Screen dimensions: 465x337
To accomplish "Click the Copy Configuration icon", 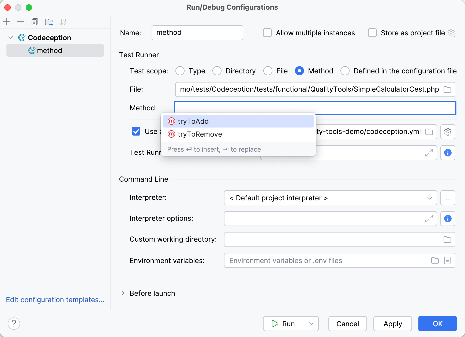I will (35, 22).
